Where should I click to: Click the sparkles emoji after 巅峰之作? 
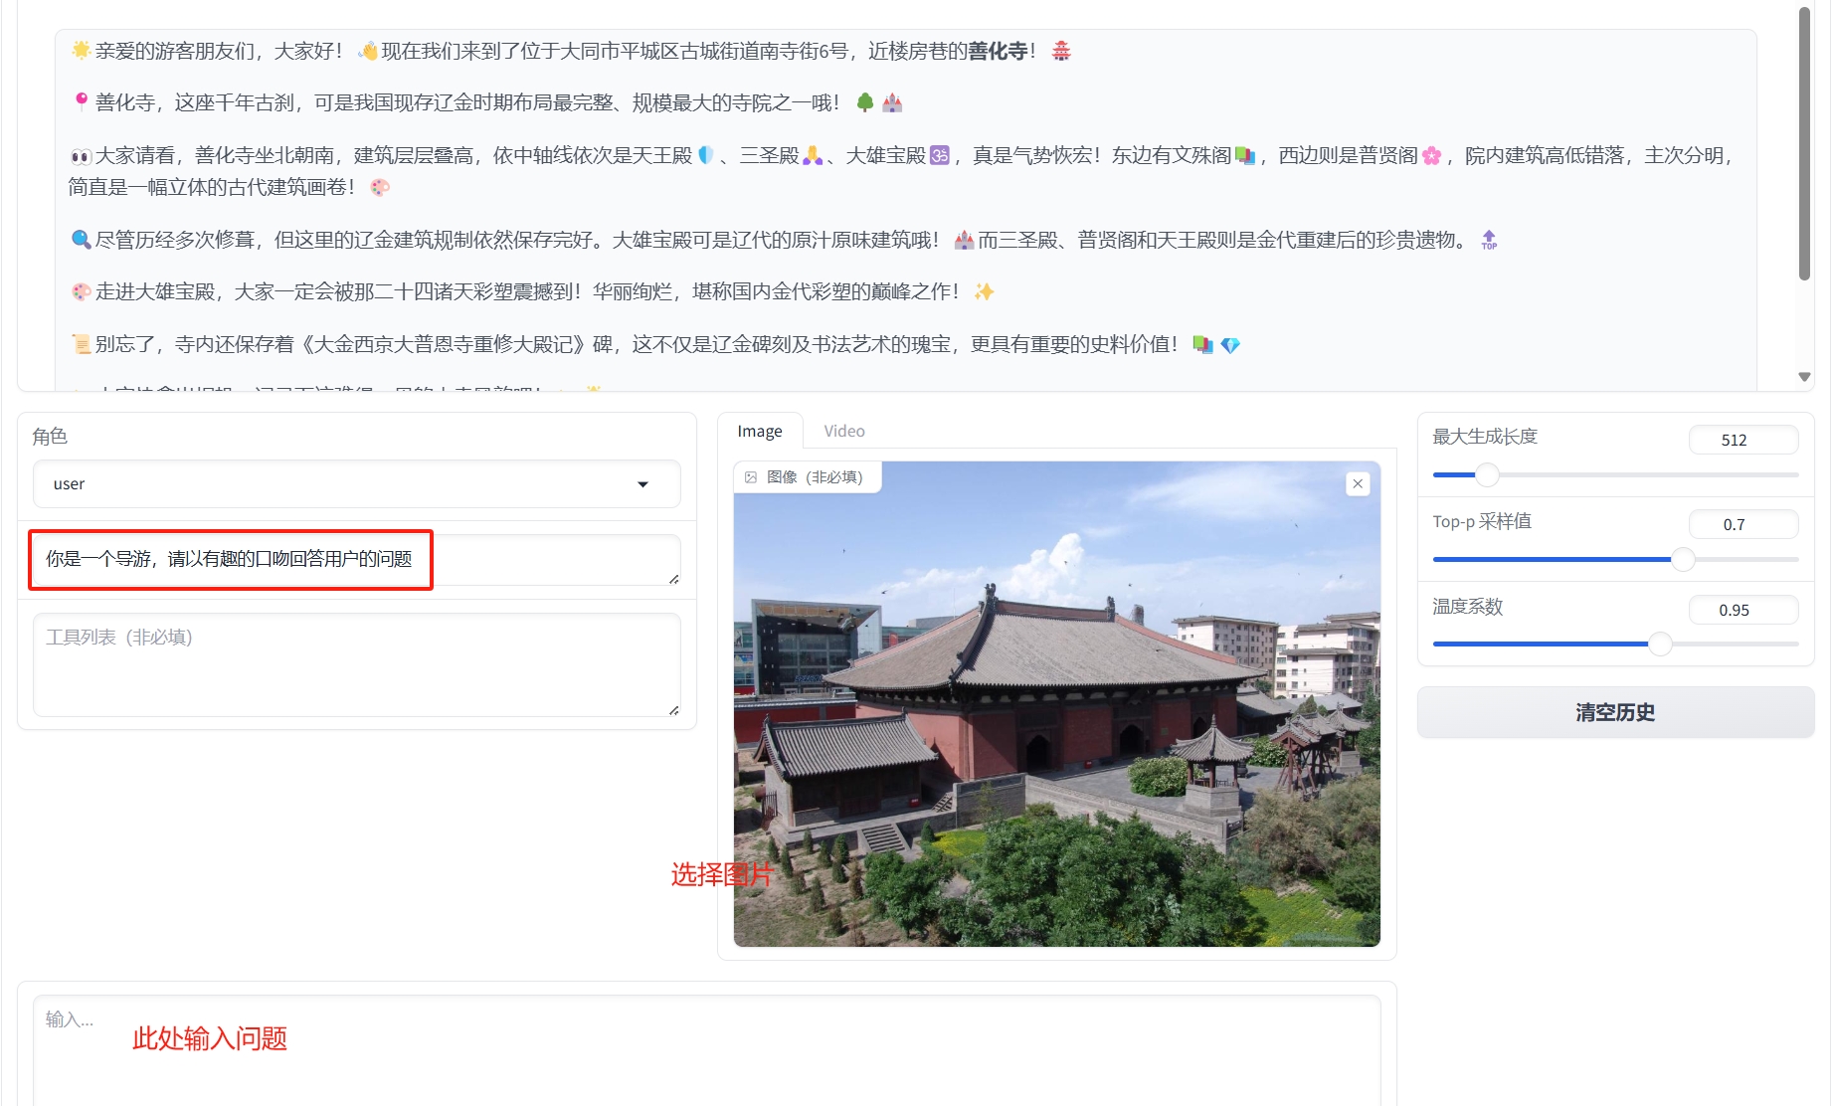click(x=984, y=291)
